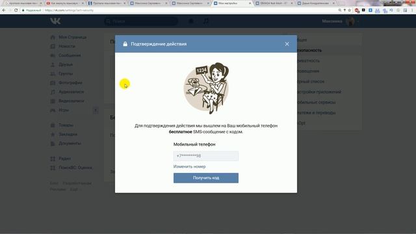
Task: Open Игры in sidebar
Action: [64, 110]
